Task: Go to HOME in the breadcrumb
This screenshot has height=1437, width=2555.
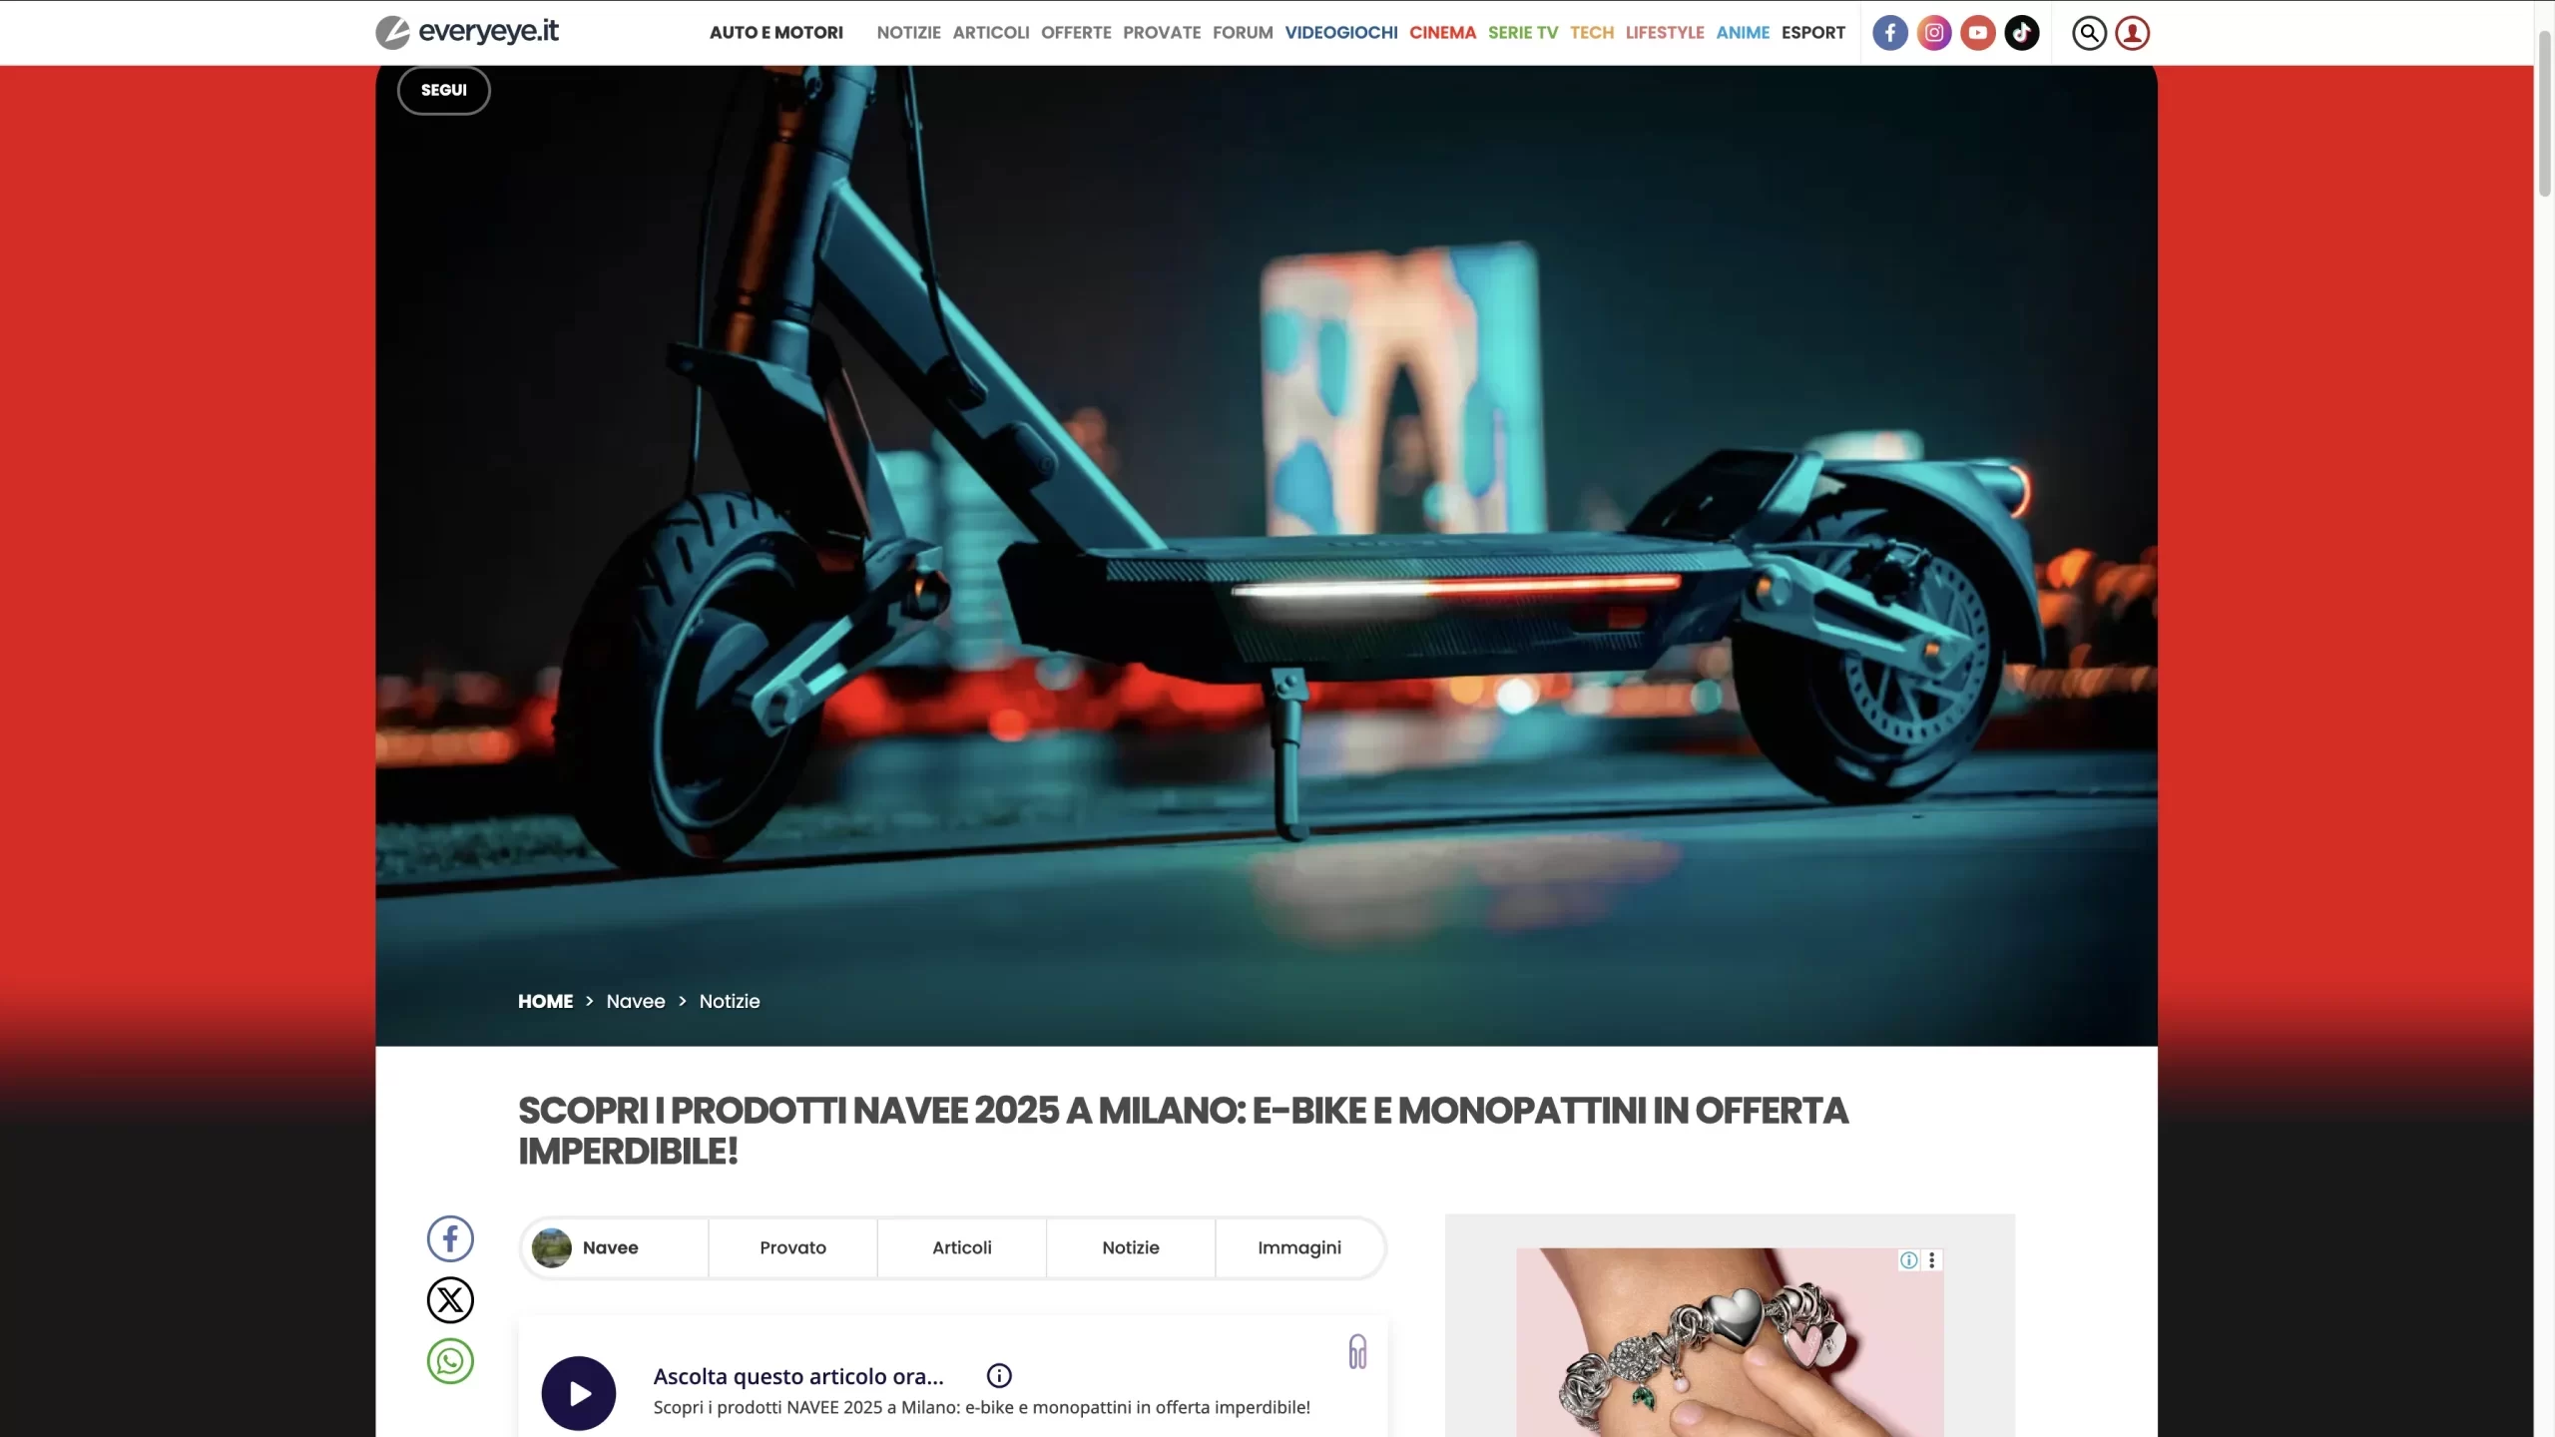Action: pos(545,1001)
